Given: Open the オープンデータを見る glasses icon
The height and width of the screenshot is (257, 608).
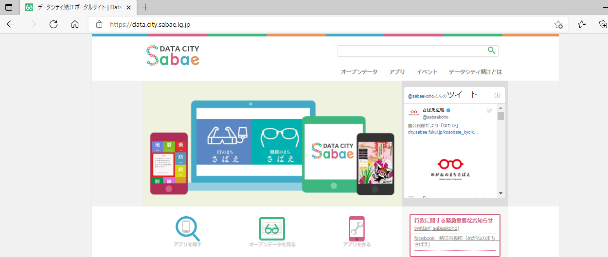Looking at the screenshot, I should tap(272, 228).
